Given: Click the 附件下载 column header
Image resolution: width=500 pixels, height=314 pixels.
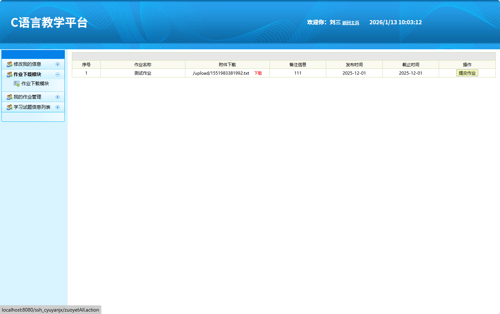Looking at the screenshot, I should (227, 64).
